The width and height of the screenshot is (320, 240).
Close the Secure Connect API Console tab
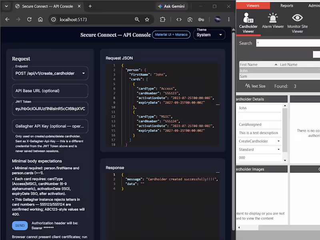click(x=79, y=6)
